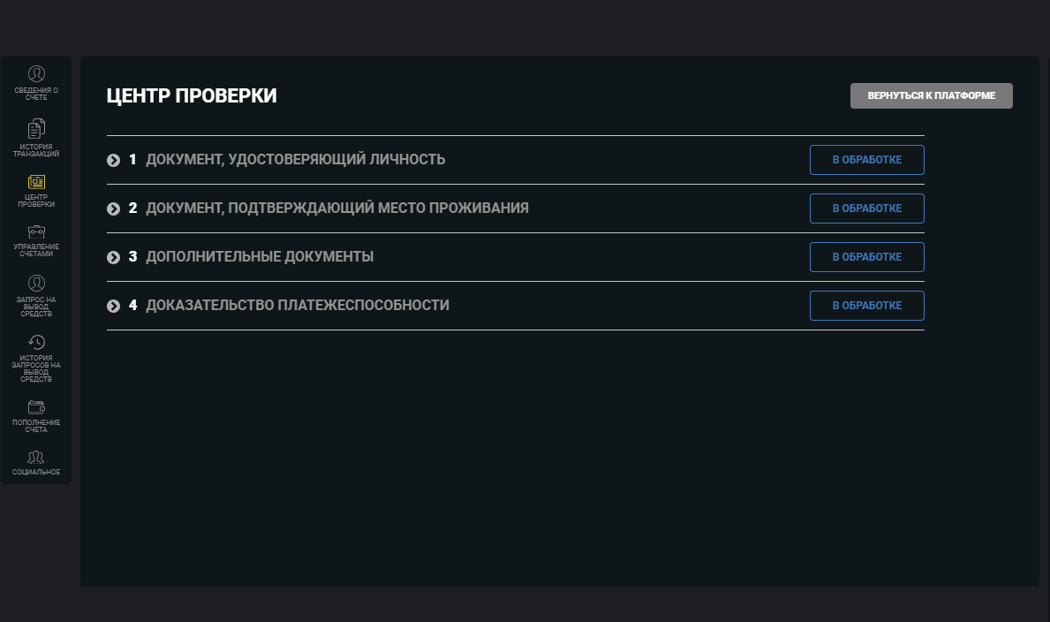Click 'В ОБРАБОТКЕ' status for residence proof
Screen dimensions: 1050x622
coord(866,209)
